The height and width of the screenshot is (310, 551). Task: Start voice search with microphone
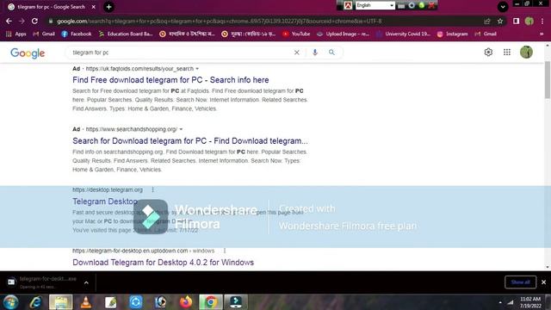click(x=315, y=53)
